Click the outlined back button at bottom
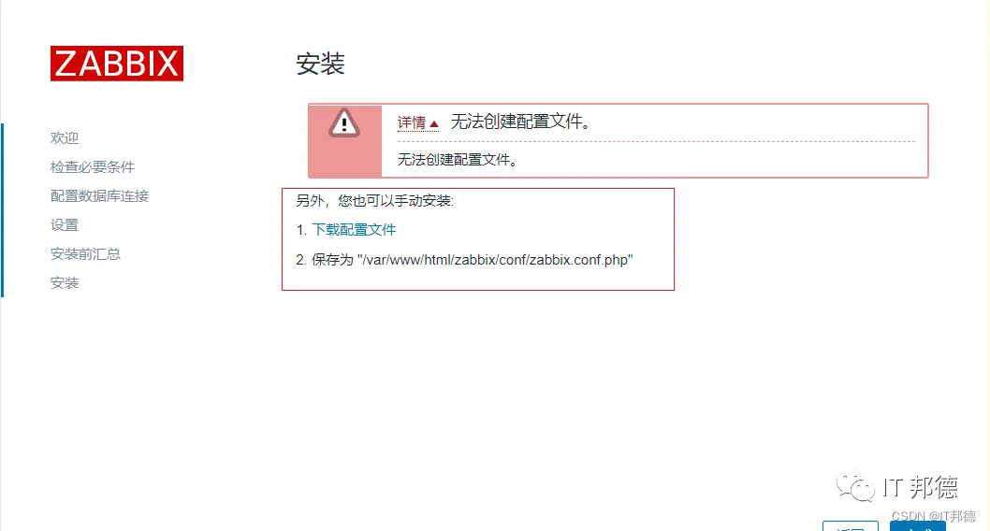This screenshot has height=531, width=990. (x=851, y=526)
